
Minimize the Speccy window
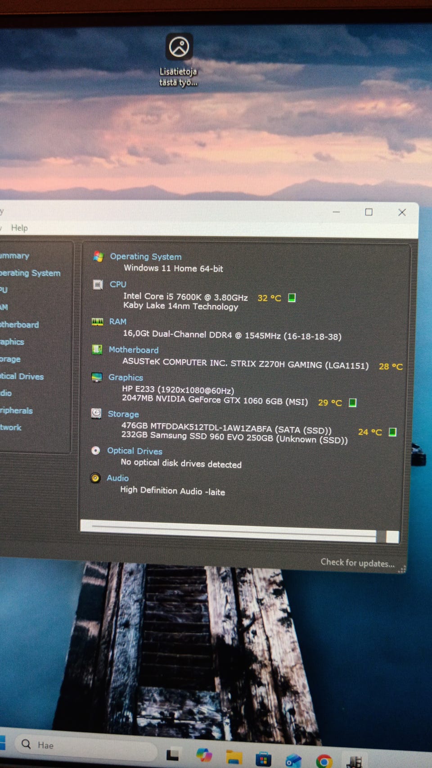tap(336, 212)
